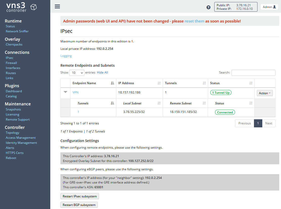Click the hamburger menu icon
281x209 pixels.
point(57,7)
